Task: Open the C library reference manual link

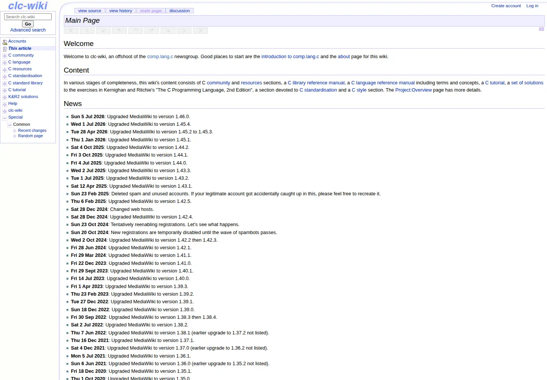Action: coord(316,83)
